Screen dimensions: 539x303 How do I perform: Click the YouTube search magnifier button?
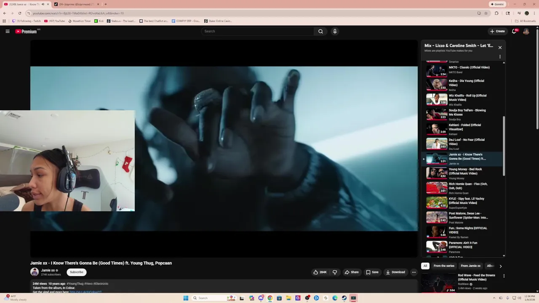click(x=320, y=31)
